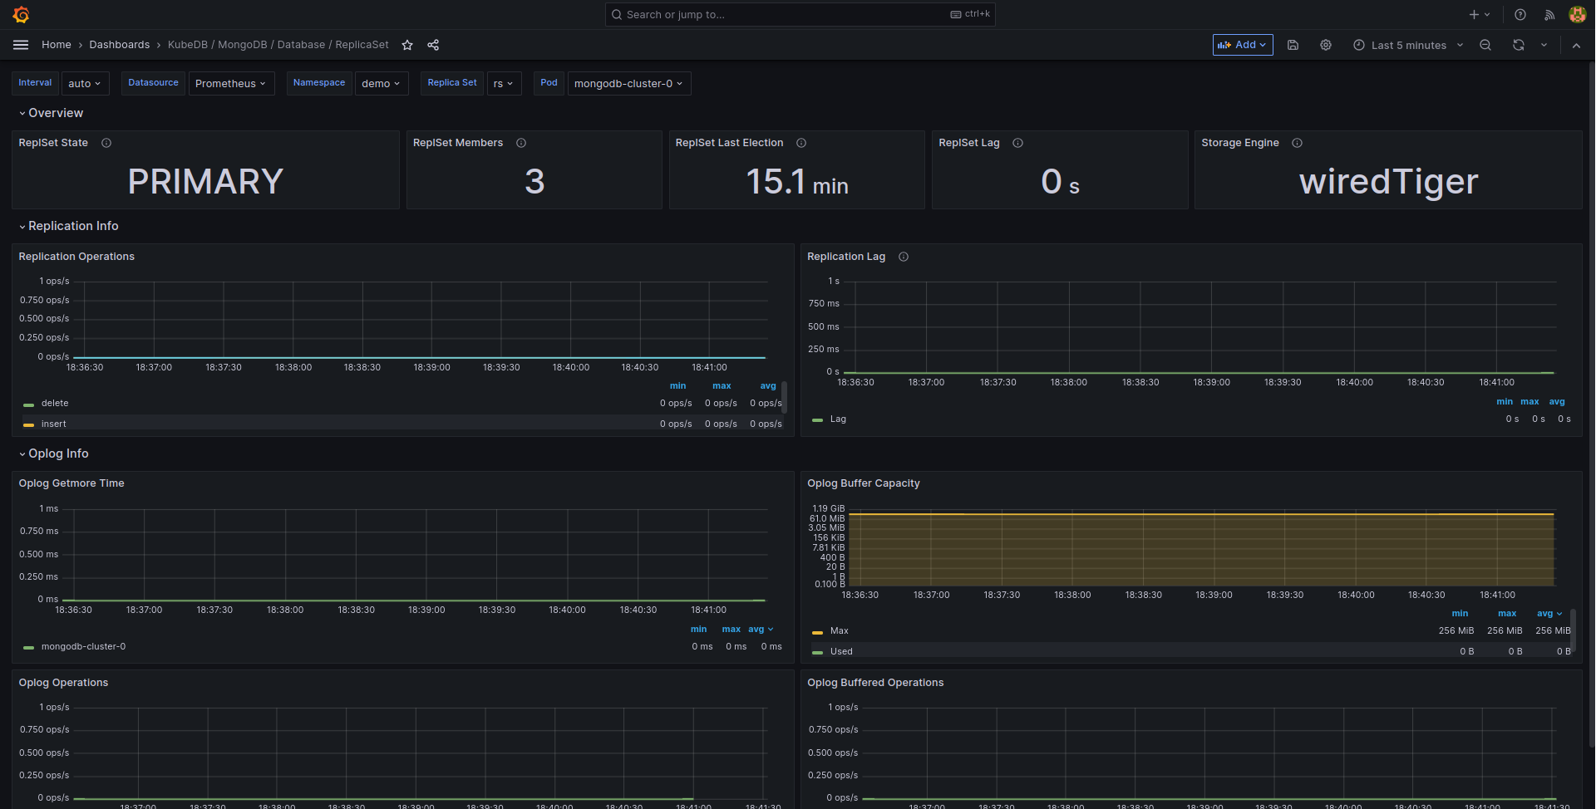
Task: Toggle the Max series in Oplog Buffer Capacity
Action: 840,630
